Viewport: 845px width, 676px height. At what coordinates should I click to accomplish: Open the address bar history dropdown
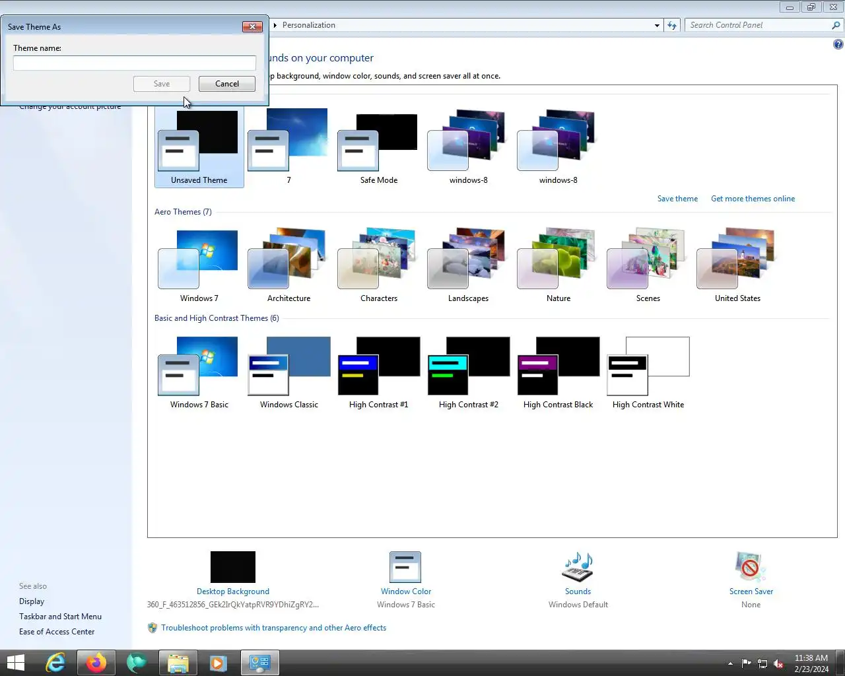click(657, 25)
